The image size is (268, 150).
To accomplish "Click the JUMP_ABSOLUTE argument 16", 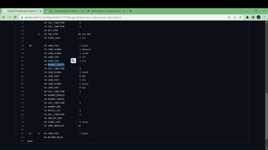I will (80, 126).
